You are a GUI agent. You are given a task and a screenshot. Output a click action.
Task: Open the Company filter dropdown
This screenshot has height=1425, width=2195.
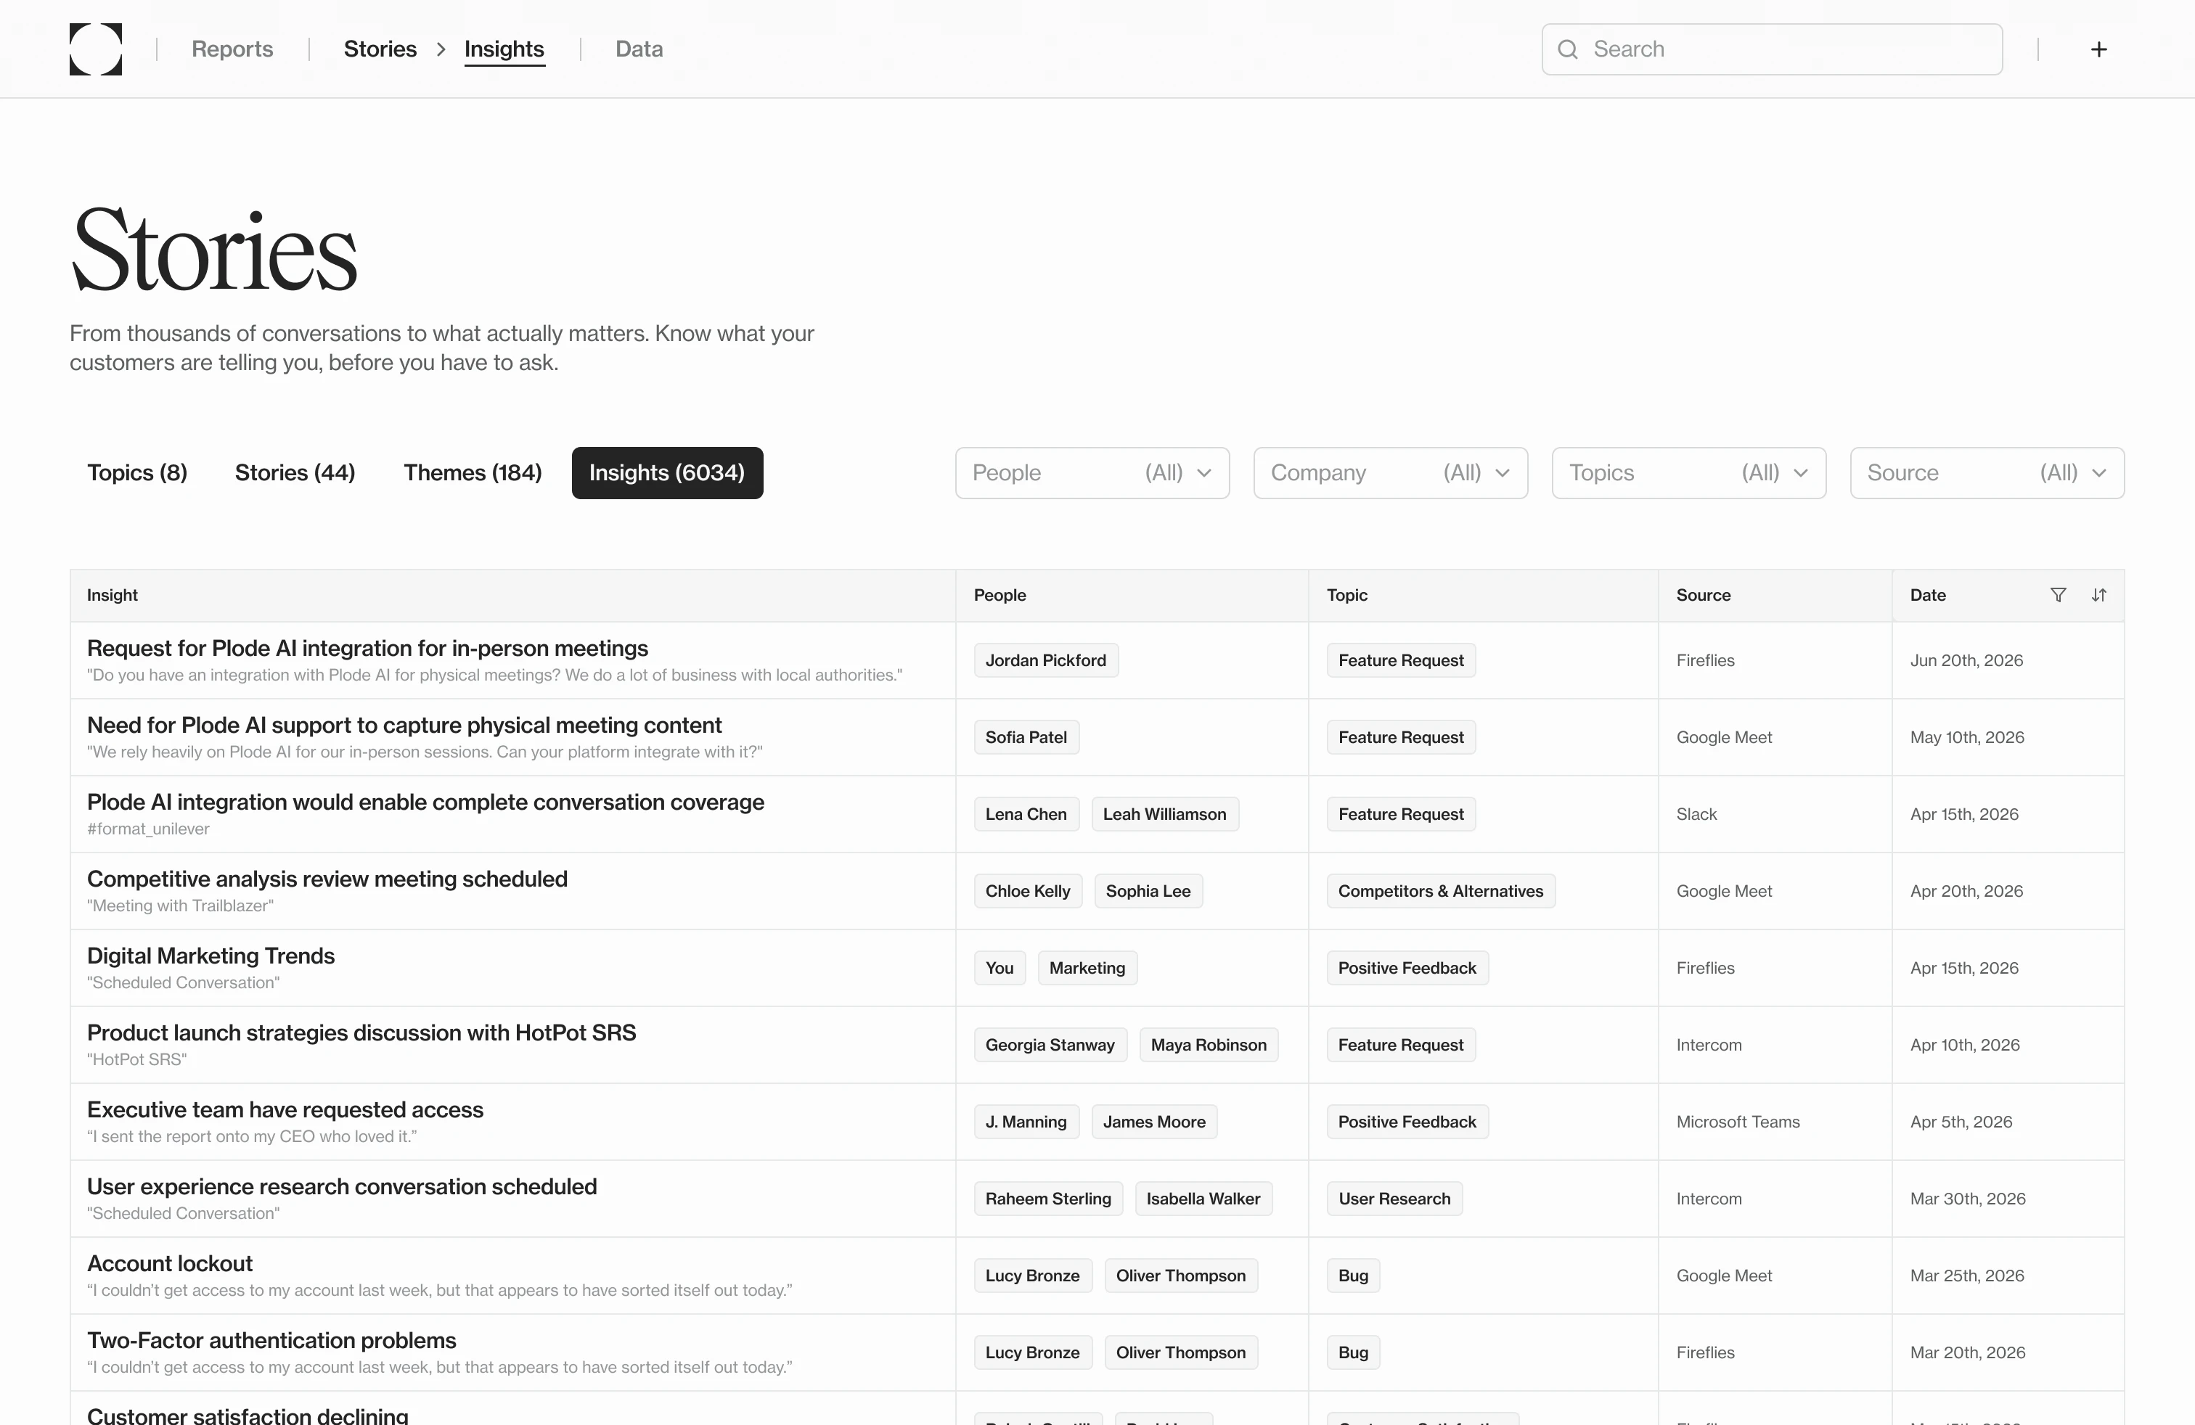1390,473
